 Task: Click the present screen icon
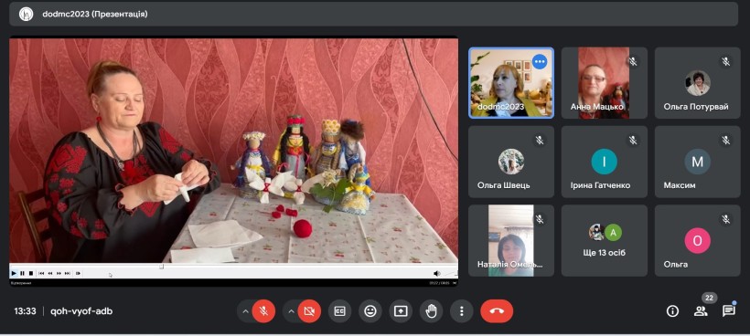click(401, 311)
